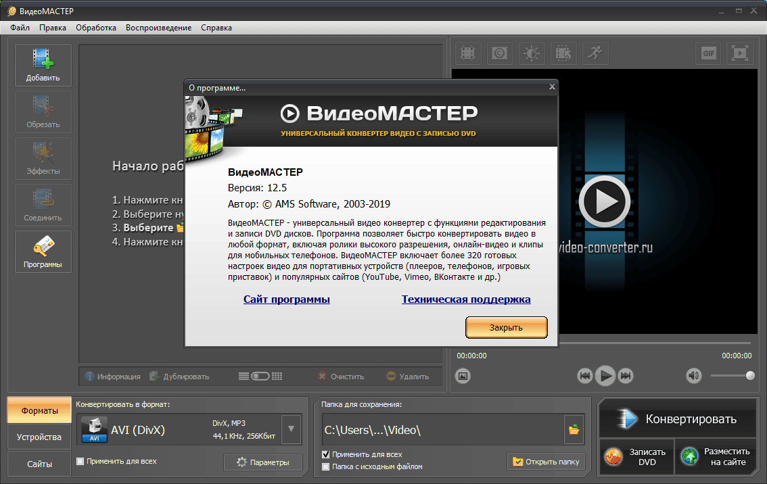Mute audio with the speaker icon
Viewport: 767px width, 484px height.
coord(694,375)
